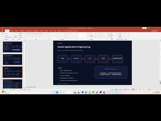
Task: Toggle Bold formatting
Action: pos(27,37)
